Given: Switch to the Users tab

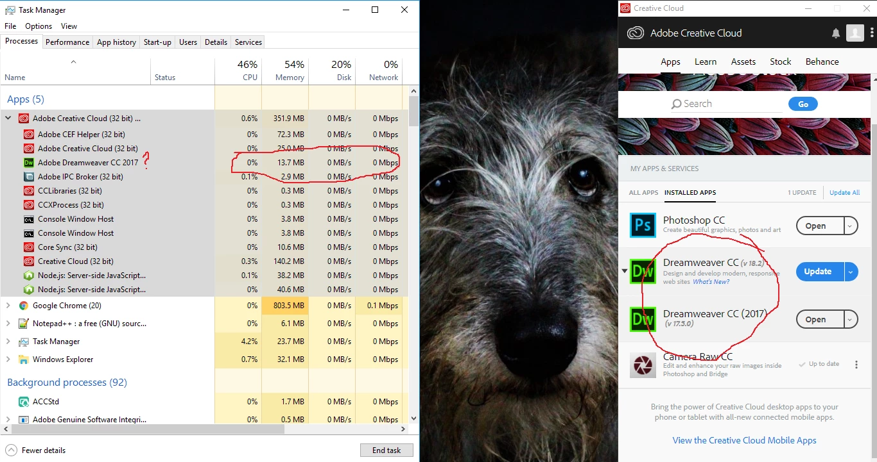Looking at the screenshot, I should pos(188,42).
